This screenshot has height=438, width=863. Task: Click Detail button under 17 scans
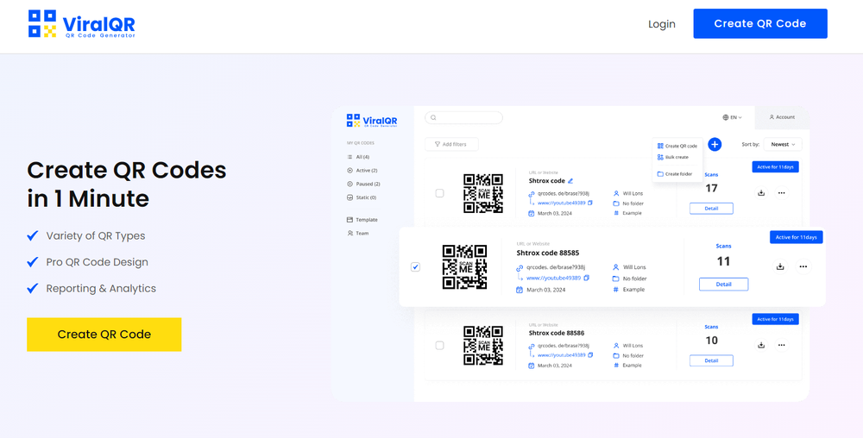(711, 209)
